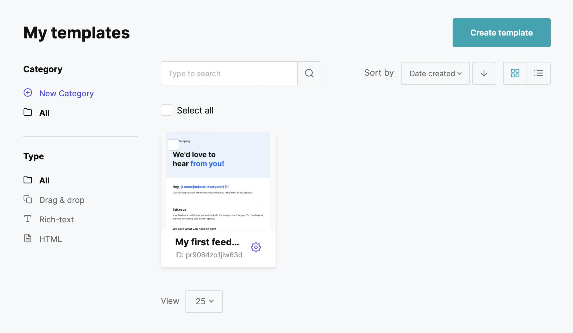Tick the template card checkbox
The height and width of the screenshot is (333, 573).
[x=173, y=145]
